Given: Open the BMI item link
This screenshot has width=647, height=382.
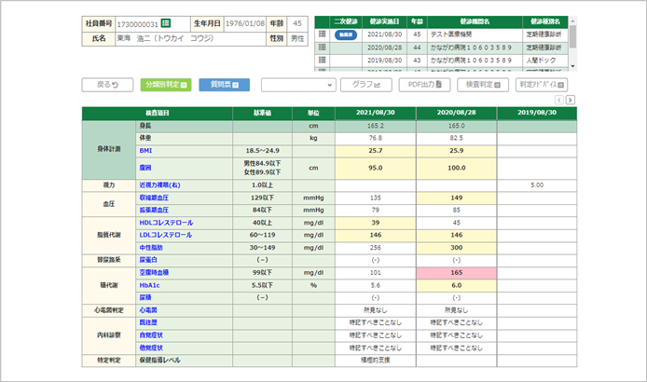Looking at the screenshot, I should [145, 151].
